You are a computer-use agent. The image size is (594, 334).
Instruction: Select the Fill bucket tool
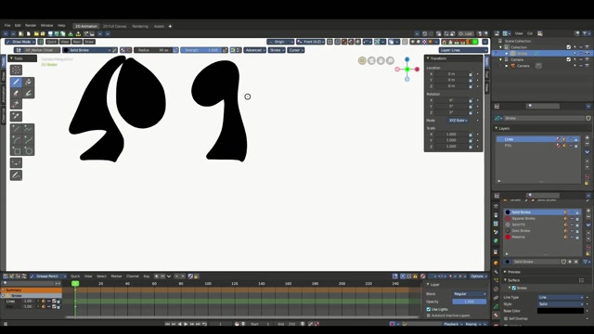[x=28, y=83]
